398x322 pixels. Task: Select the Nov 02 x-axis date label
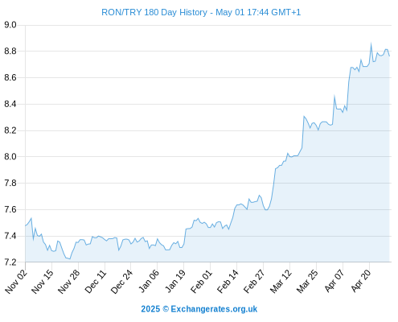tap(16, 282)
